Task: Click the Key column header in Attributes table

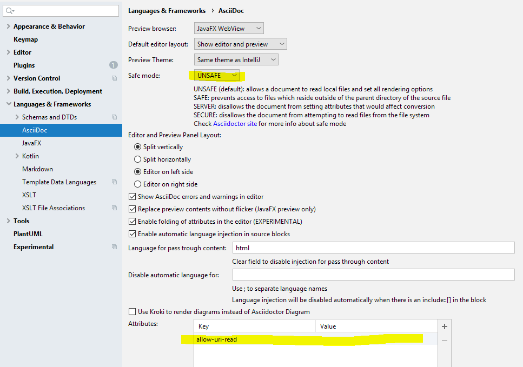Action: click(255, 326)
